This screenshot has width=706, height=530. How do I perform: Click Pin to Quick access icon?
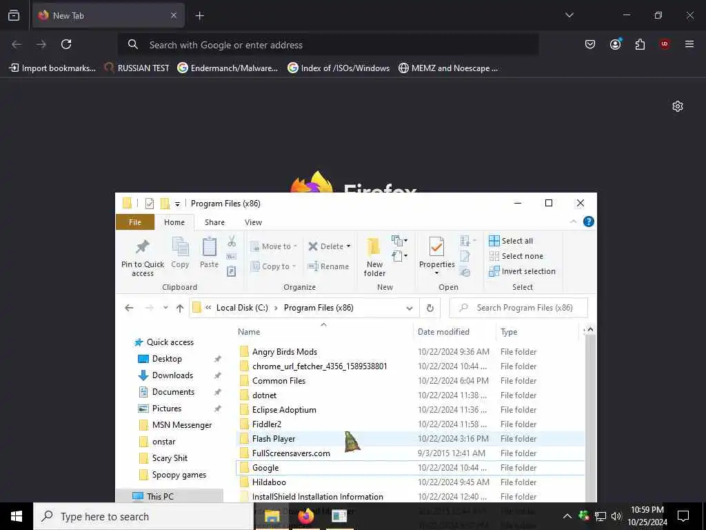point(142,246)
